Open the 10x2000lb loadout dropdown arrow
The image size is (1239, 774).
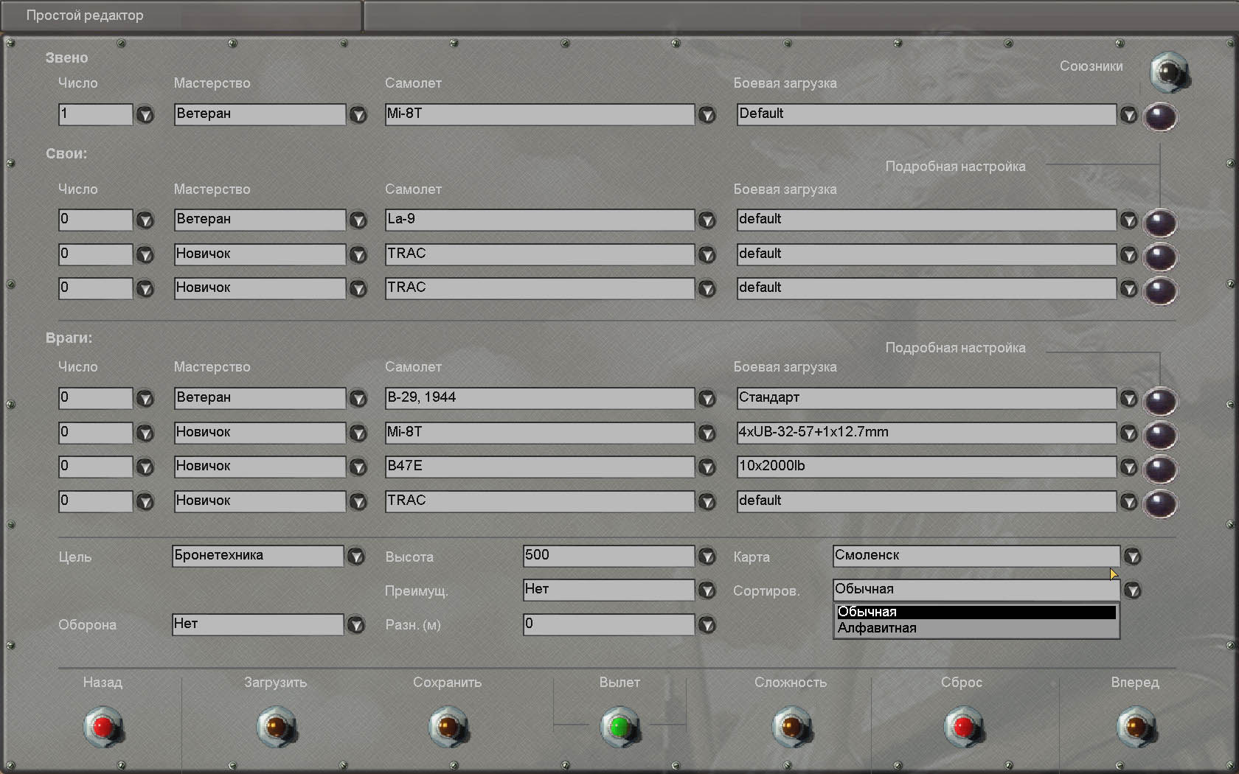(1129, 467)
